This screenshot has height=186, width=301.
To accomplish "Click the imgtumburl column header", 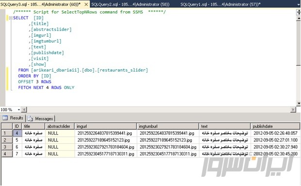I will click(x=168, y=126).
